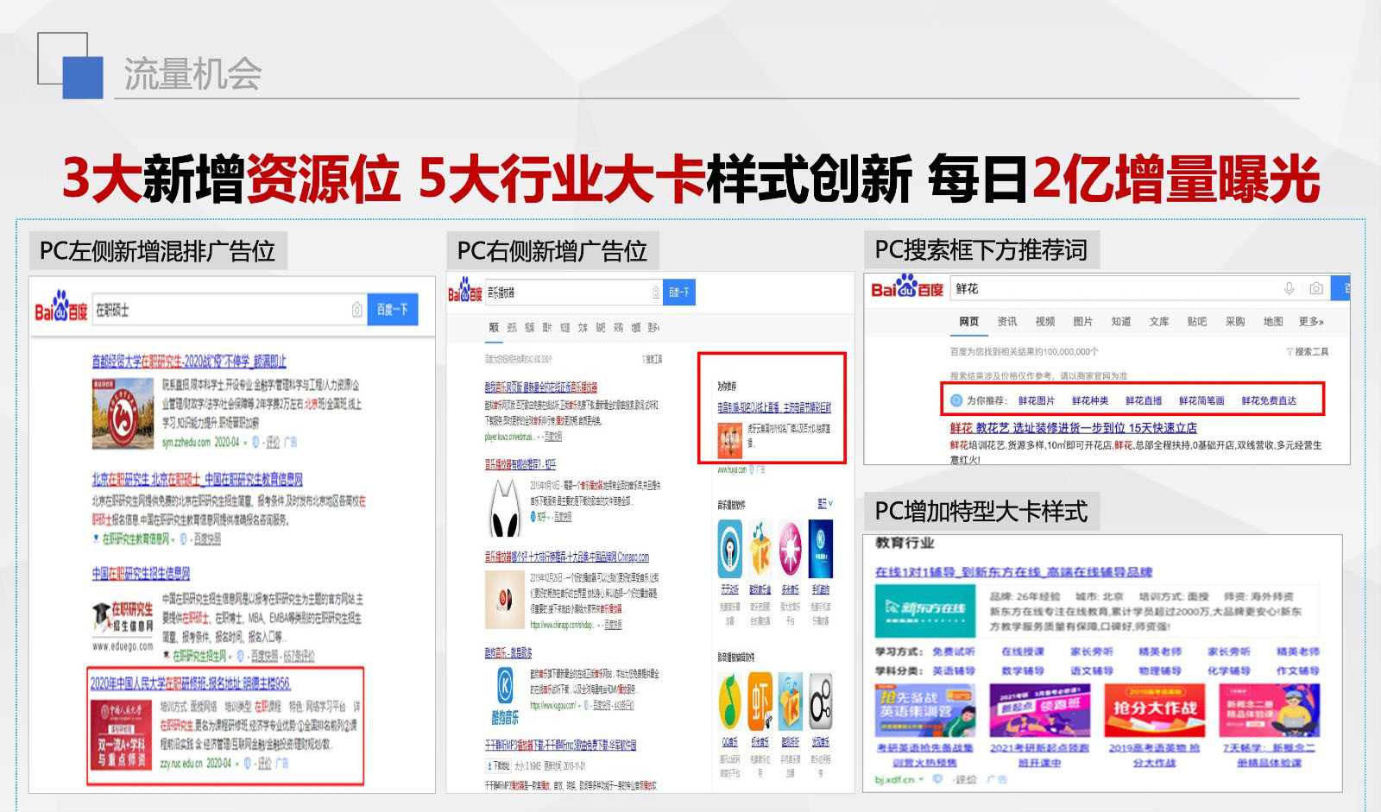Click the 酷狗音乐 blue K logo
The height and width of the screenshot is (812, 1381).
click(x=506, y=694)
